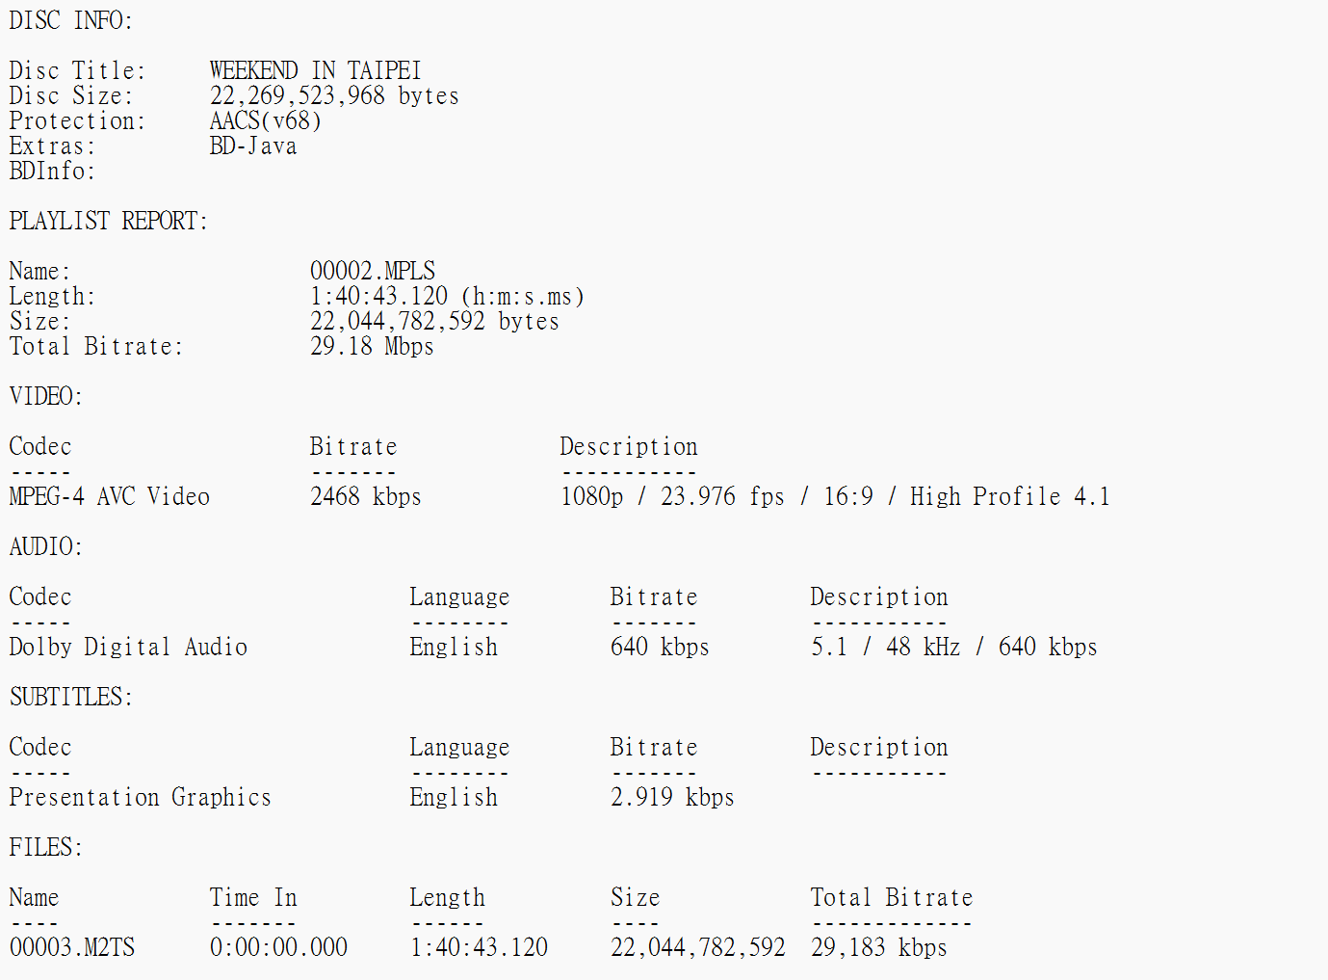
Task: Click the total bitrate 29.18 Mbps
Action: click(x=372, y=346)
